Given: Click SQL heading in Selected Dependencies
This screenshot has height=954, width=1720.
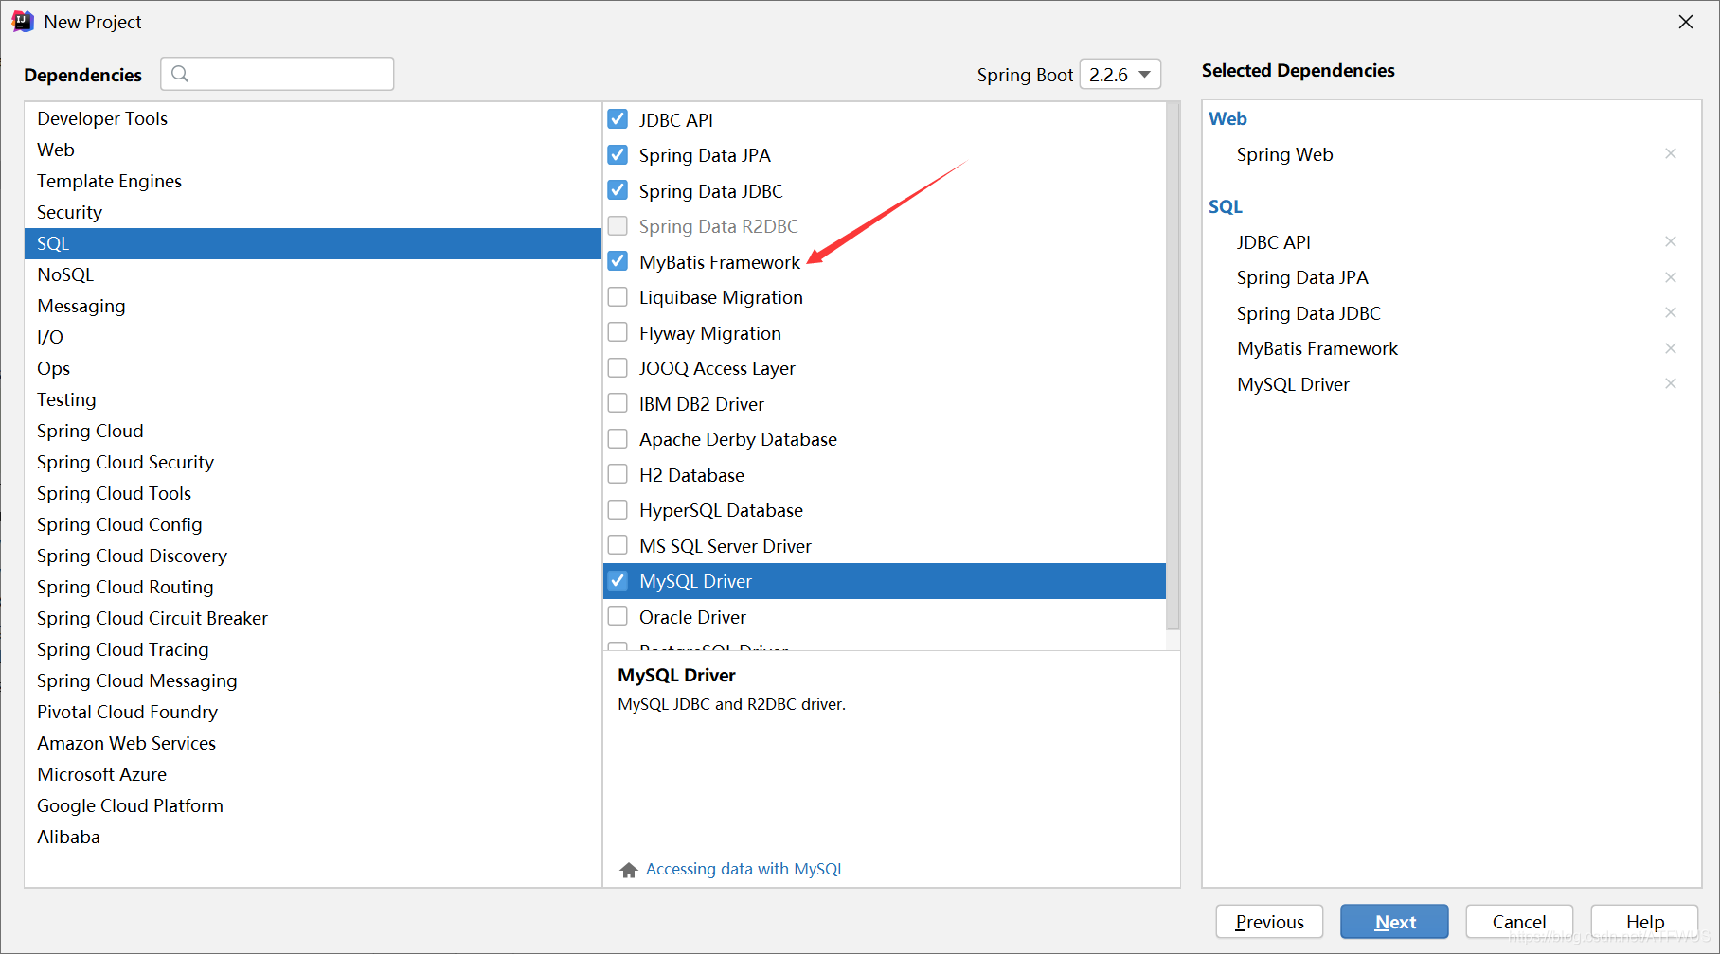Looking at the screenshot, I should tap(1225, 206).
